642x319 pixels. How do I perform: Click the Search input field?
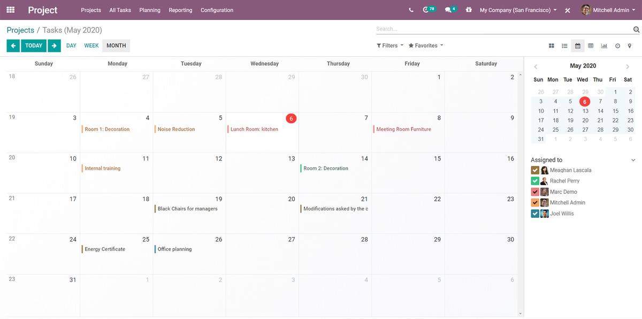[x=503, y=29]
